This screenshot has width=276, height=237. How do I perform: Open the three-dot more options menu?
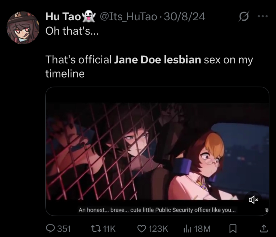pos(263,16)
